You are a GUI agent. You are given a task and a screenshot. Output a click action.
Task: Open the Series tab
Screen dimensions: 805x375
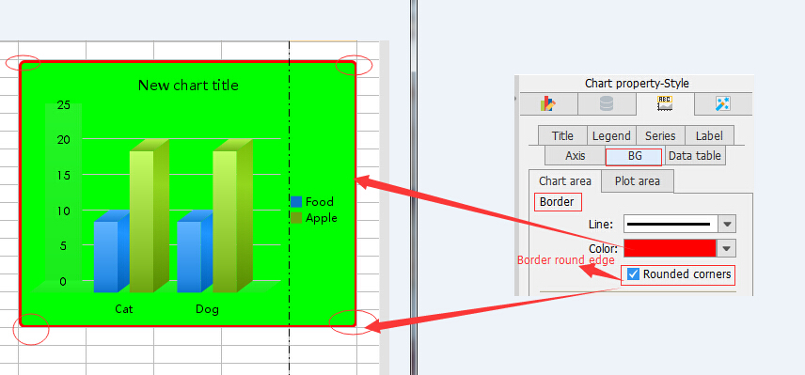(x=661, y=136)
